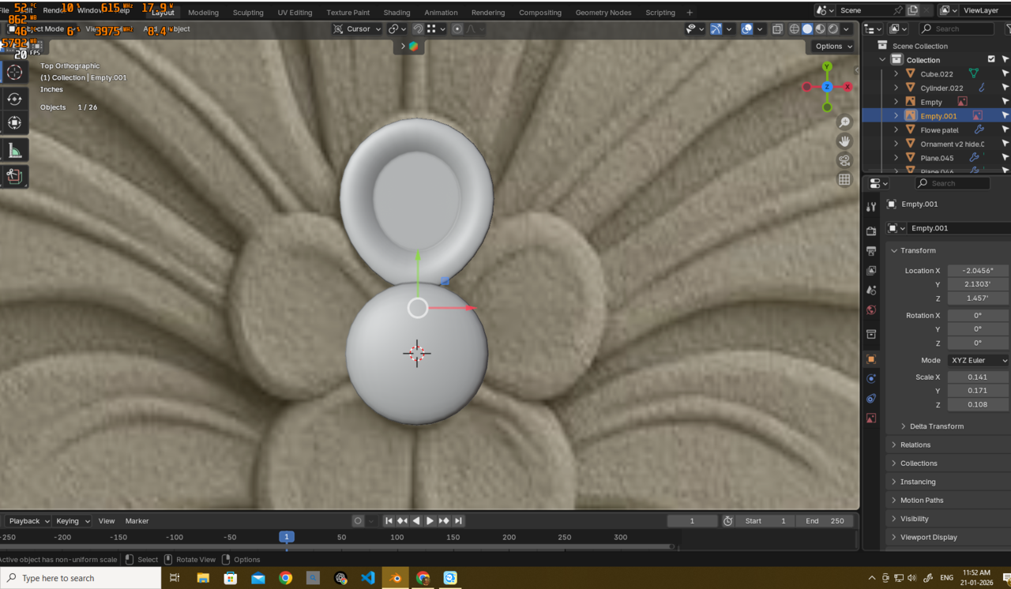This screenshot has height=589, width=1011.
Task: Switch to the Sculpting workspace tab
Action: coord(248,13)
